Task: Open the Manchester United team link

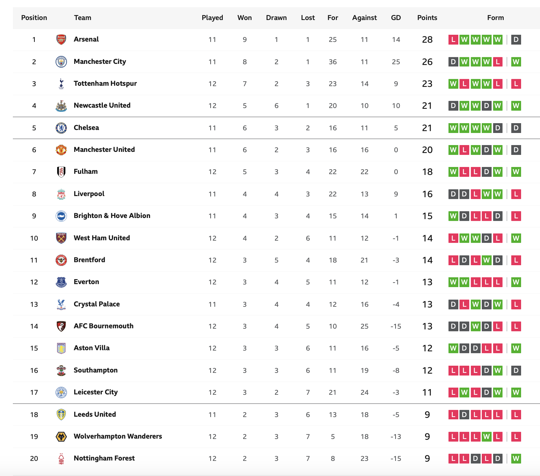Action: (104, 150)
